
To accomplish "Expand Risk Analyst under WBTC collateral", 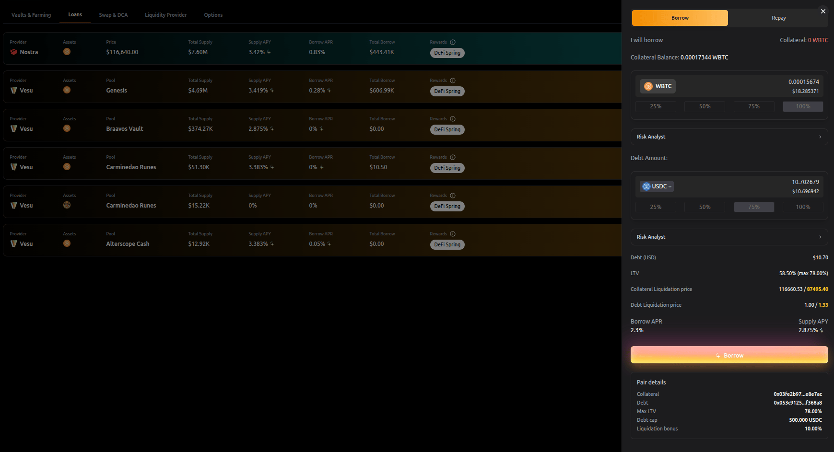I will (x=729, y=137).
